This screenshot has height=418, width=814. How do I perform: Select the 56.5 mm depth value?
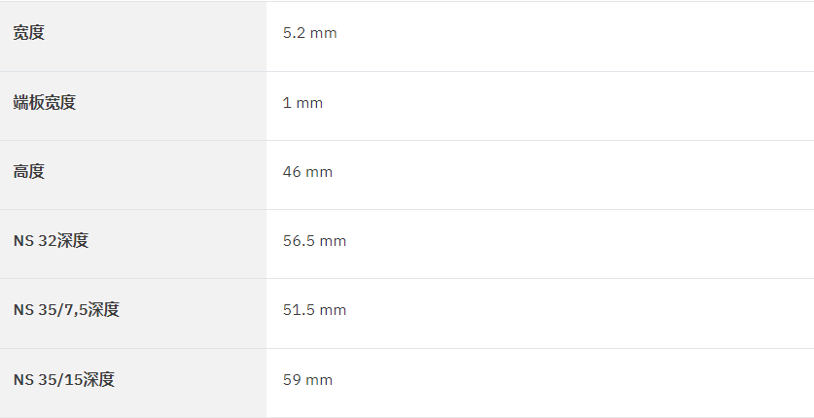pos(314,241)
